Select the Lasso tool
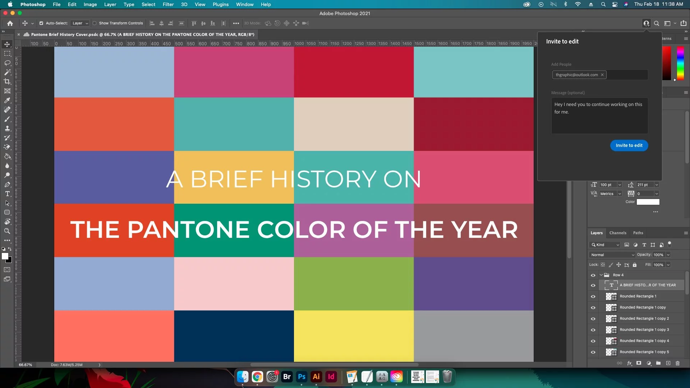Image resolution: width=690 pixels, height=388 pixels. coord(7,63)
